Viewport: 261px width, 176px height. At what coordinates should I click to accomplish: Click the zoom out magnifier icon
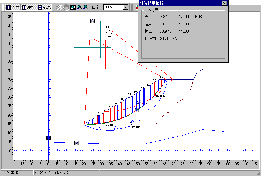85,7
